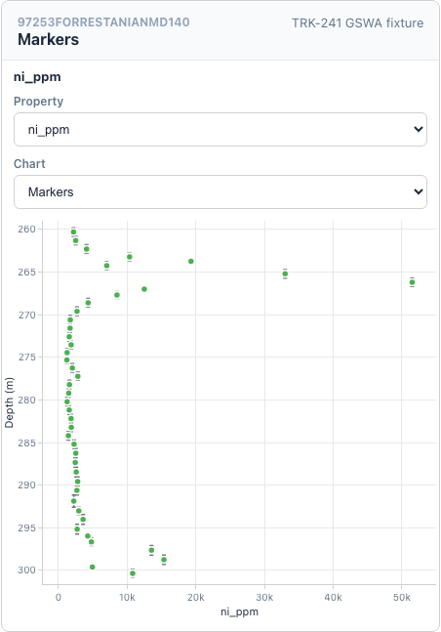Click the 10k x-axis tick label
Screen dimensions: 441x632
pyautogui.click(x=127, y=598)
